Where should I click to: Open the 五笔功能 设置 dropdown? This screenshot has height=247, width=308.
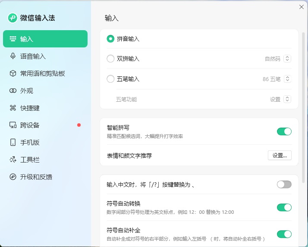coord(287,99)
